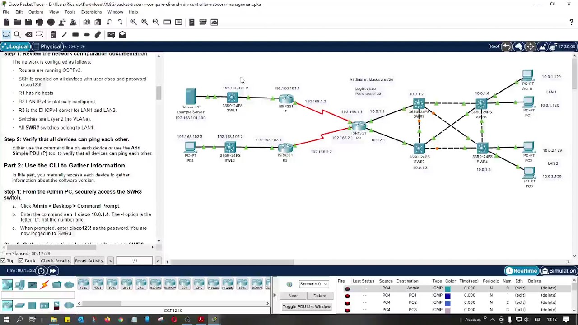Click (edit) for the PC4 to Admin PDU
Screen dimensions: 578x325
pyautogui.click(x=520, y=288)
